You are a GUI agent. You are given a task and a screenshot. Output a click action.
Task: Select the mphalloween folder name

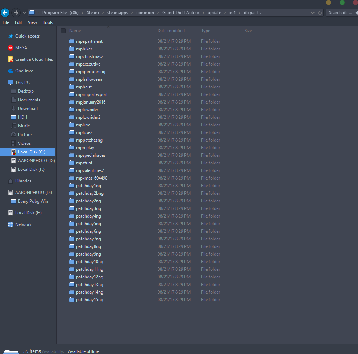(x=89, y=79)
